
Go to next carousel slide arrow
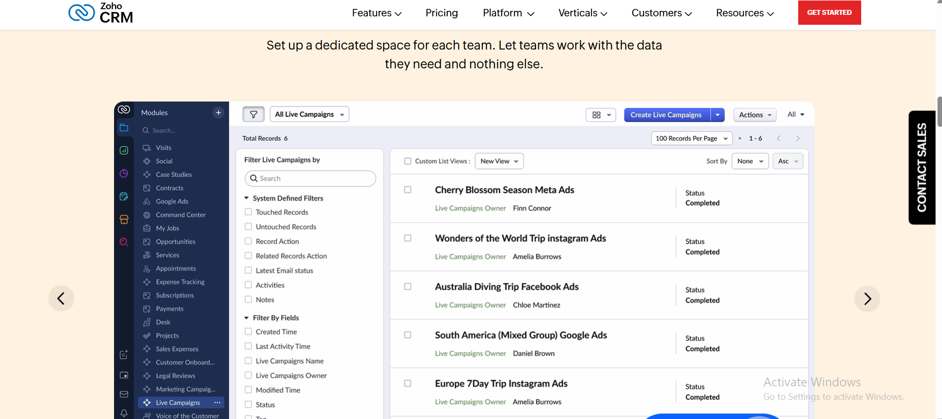pyautogui.click(x=867, y=299)
